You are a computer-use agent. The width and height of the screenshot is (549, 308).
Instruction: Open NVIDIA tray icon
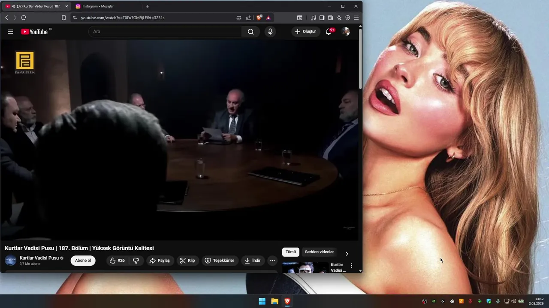coord(434,301)
